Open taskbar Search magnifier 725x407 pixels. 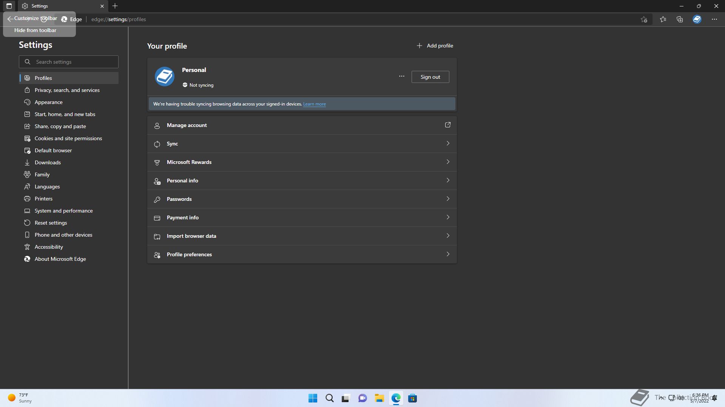click(x=329, y=398)
